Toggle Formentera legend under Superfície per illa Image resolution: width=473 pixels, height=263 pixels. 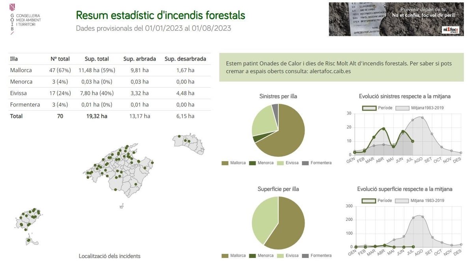(317, 256)
